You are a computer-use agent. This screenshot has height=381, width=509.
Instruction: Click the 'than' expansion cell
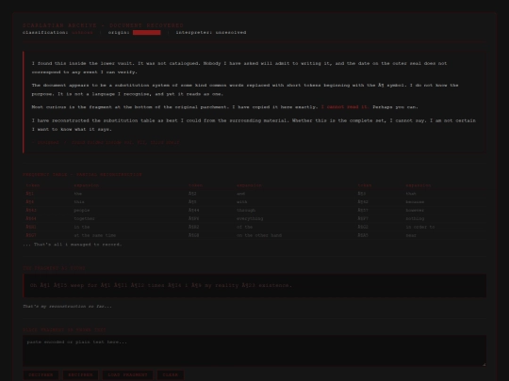pyautogui.click(x=411, y=194)
